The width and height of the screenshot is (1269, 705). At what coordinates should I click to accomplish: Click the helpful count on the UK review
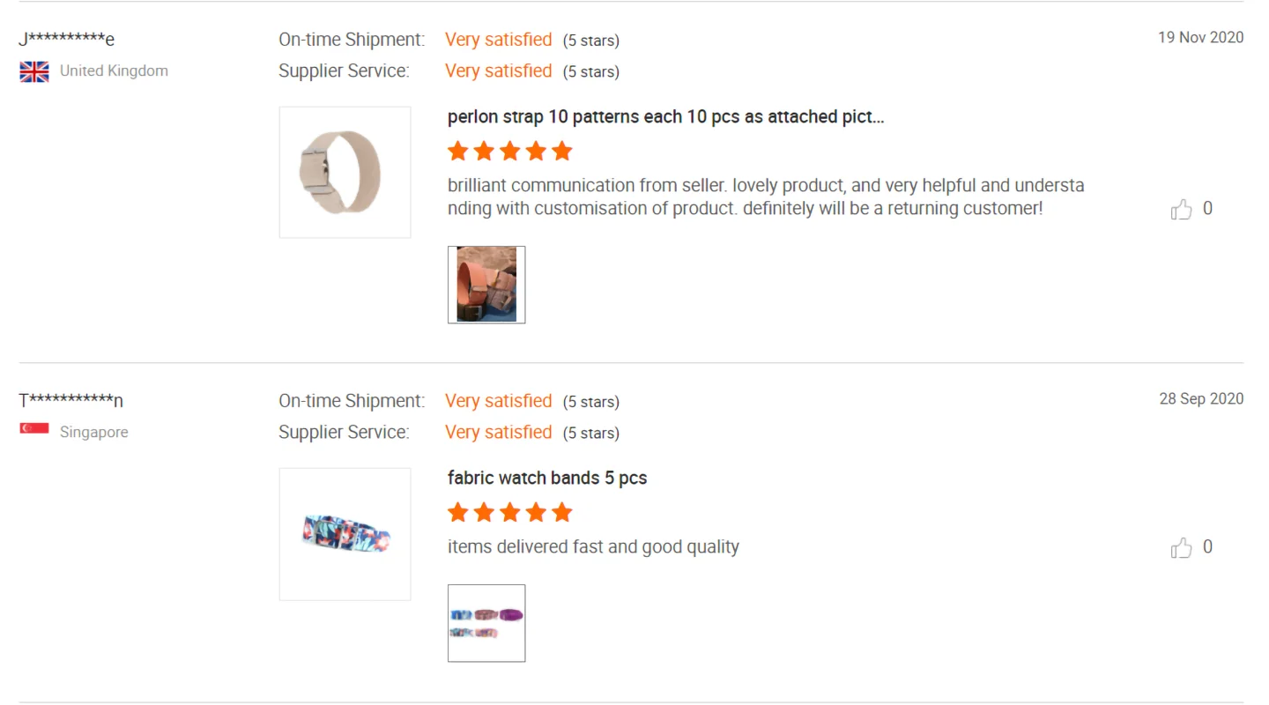coord(1207,209)
